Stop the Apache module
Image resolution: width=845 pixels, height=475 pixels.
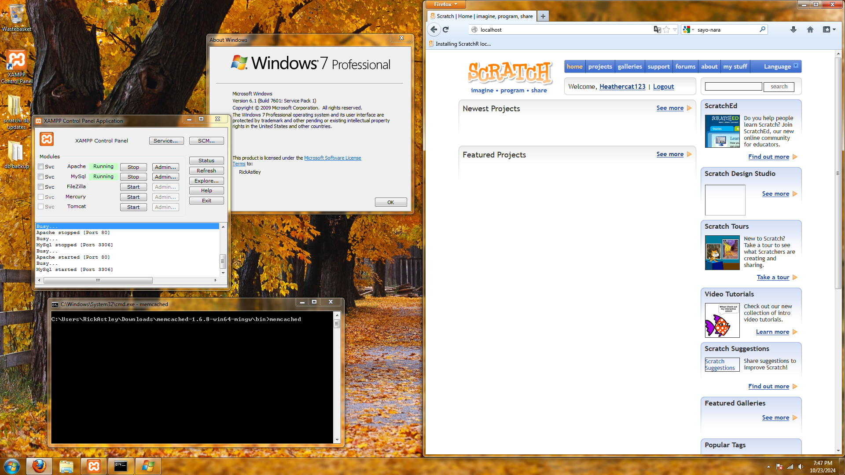click(133, 167)
